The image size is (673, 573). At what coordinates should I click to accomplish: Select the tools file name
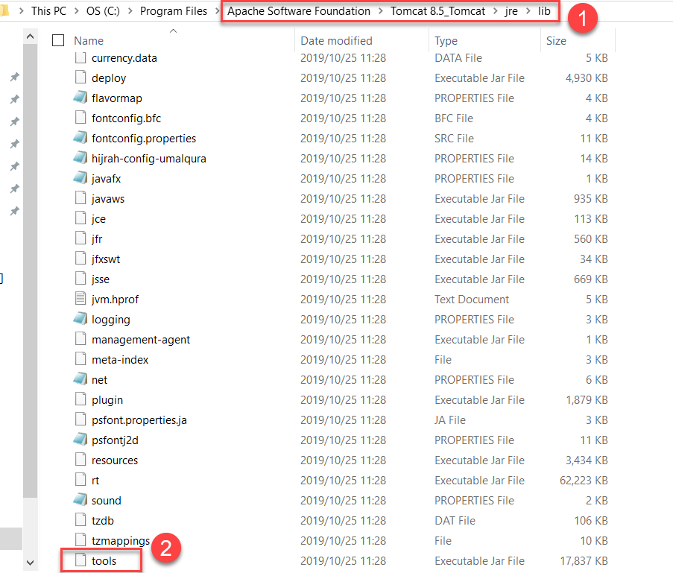click(104, 560)
